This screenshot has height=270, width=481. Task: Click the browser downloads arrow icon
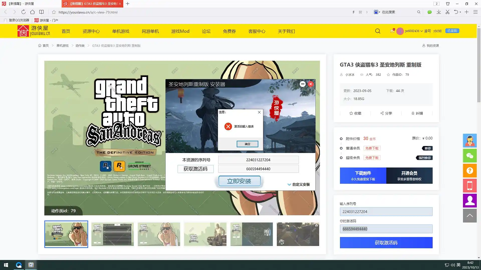pos(439,12)
